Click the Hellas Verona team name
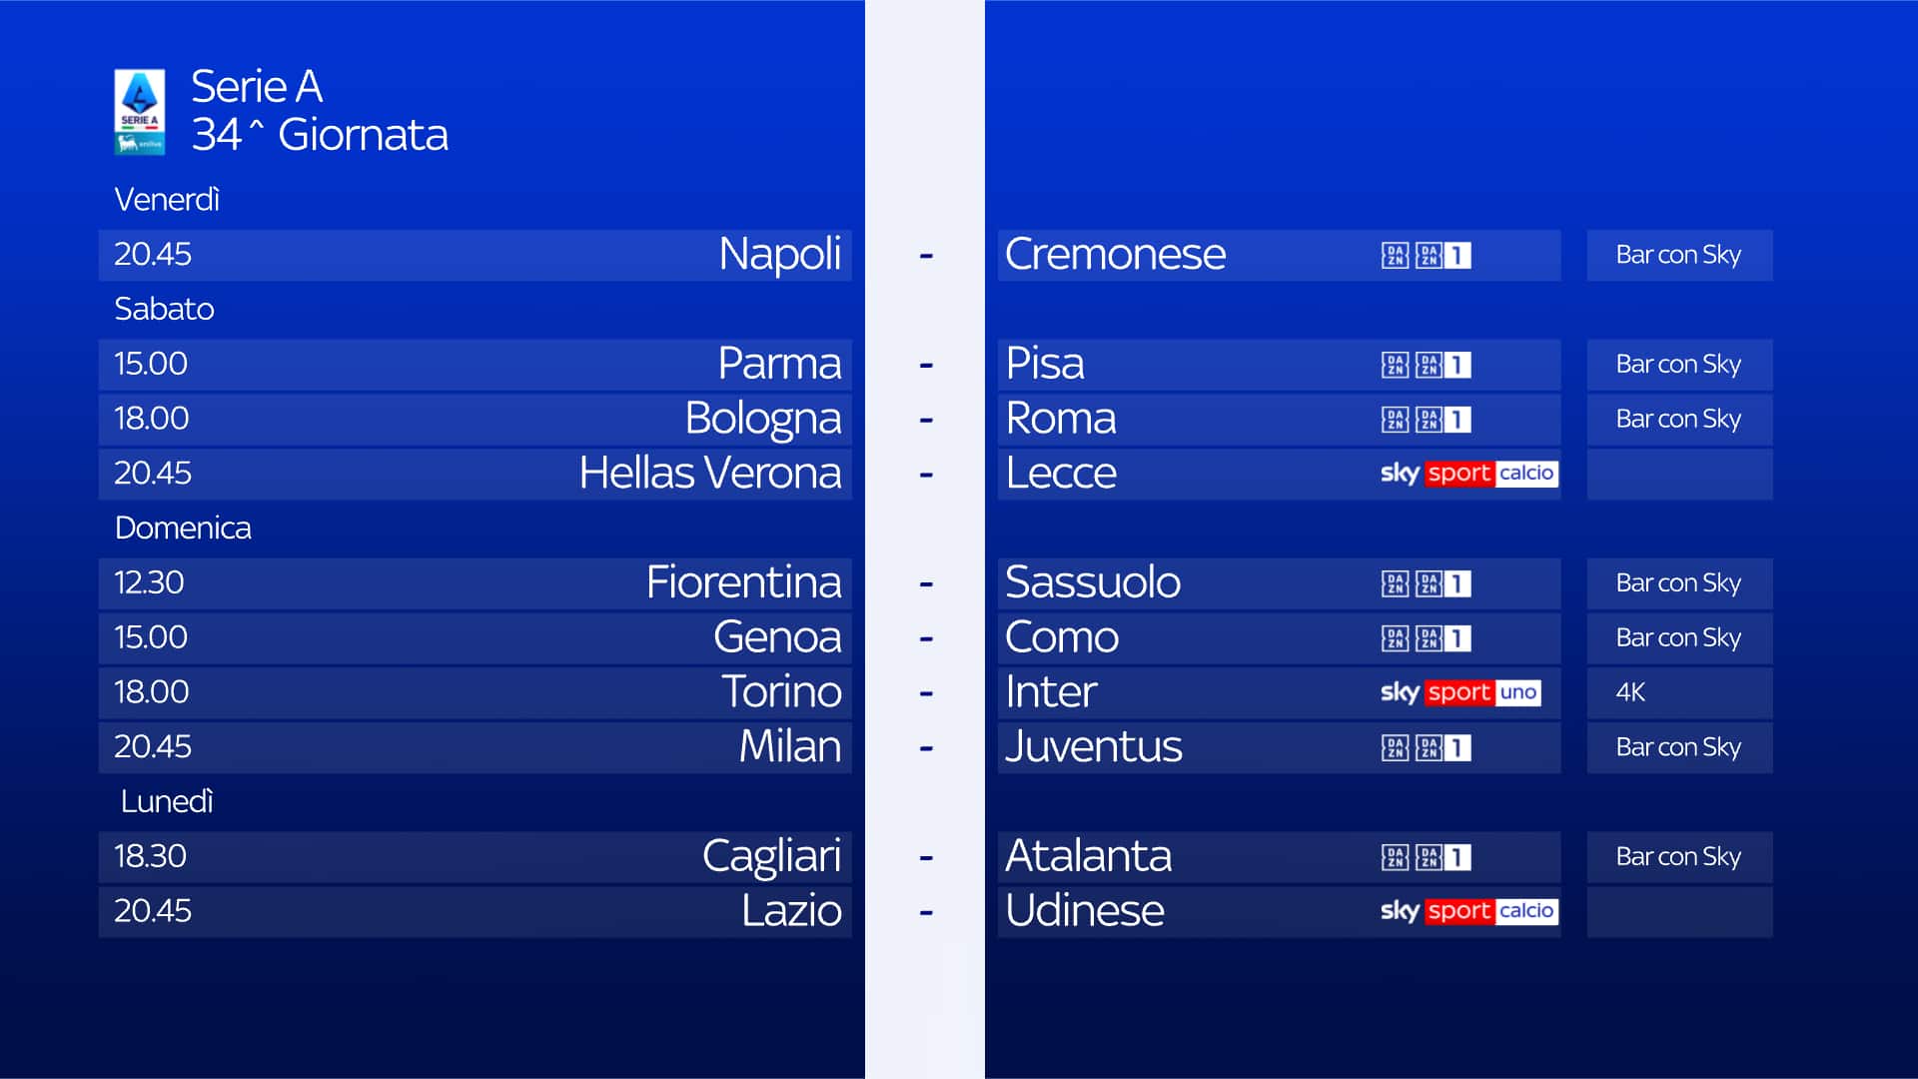 coord(709,474)
